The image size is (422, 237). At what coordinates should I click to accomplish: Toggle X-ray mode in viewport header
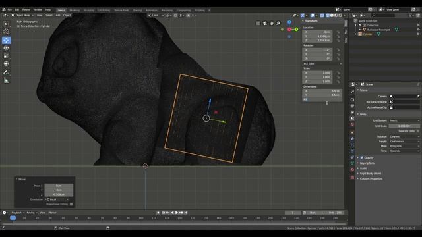pyautogui.click(x=322, y=15)
